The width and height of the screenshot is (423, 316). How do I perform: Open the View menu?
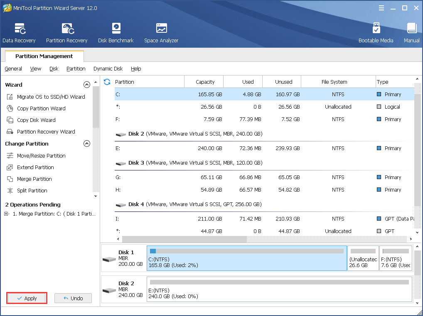point(36,69)
